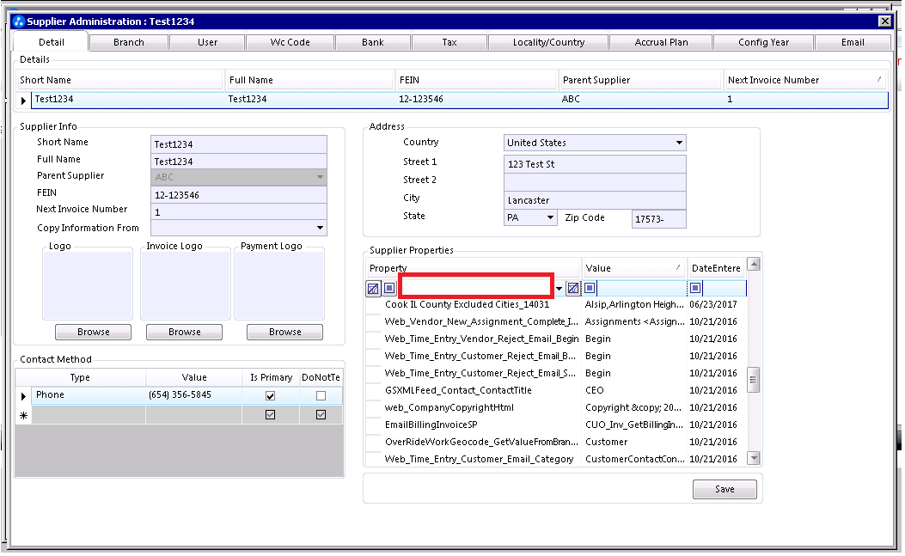
Task: Open the Country dropdown
Action: 679,143
